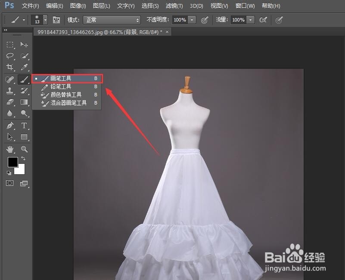Open the 选择(S) menu
The image size is (345, 280).
150,6
